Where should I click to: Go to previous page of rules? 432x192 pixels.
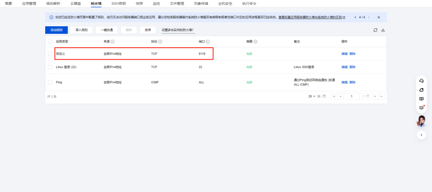(340, 96)
